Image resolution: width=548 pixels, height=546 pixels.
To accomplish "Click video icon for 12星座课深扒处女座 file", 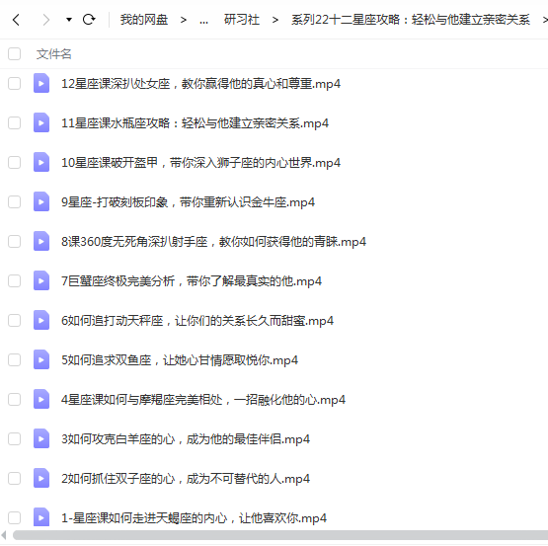I will click(41, 83).
